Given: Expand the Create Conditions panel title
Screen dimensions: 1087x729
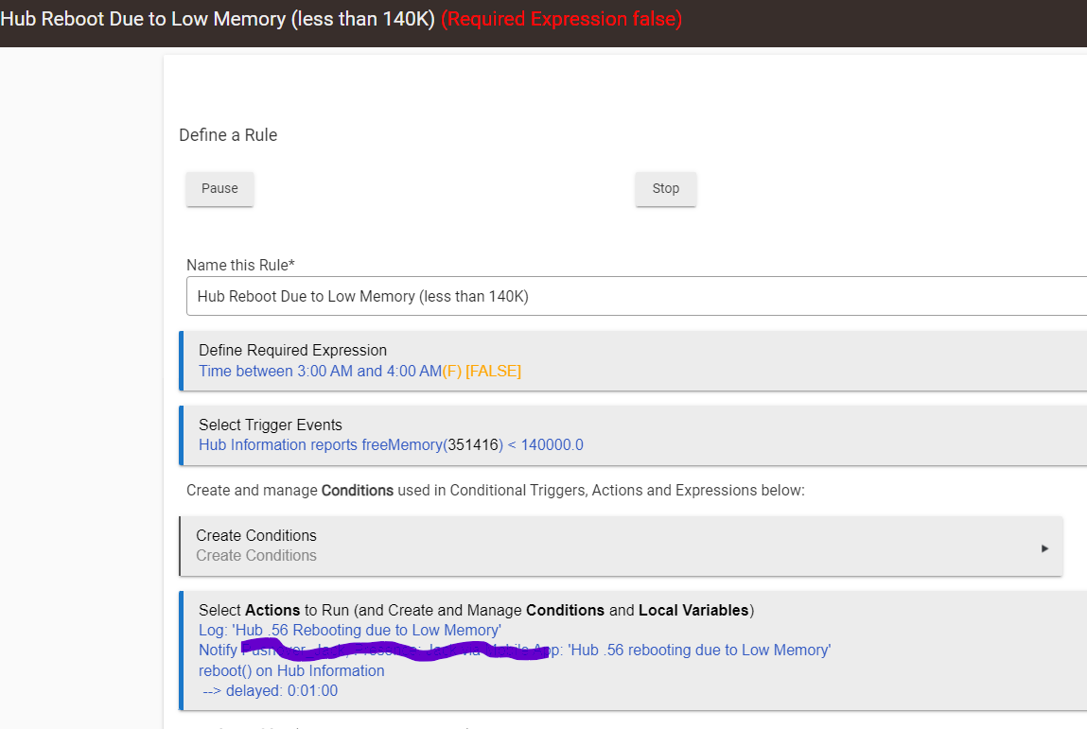Looking at the screenshot, I should [x=255, y=535].
